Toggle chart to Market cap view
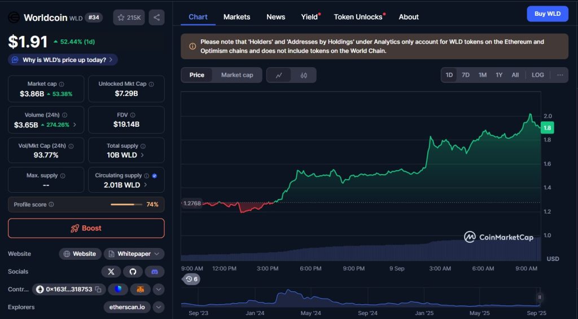 tap(237, 75)
